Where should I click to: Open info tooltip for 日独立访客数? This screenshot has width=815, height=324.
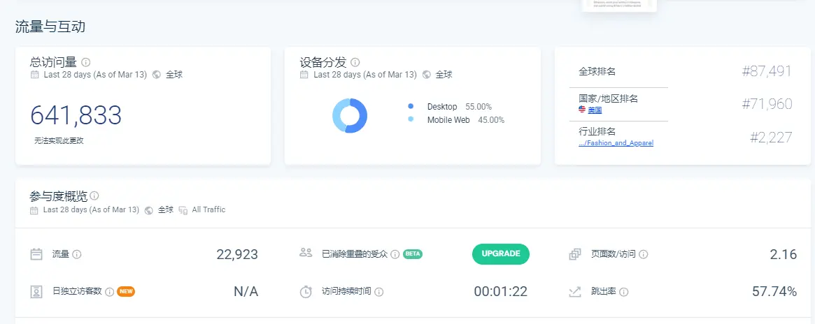point(109,292)
